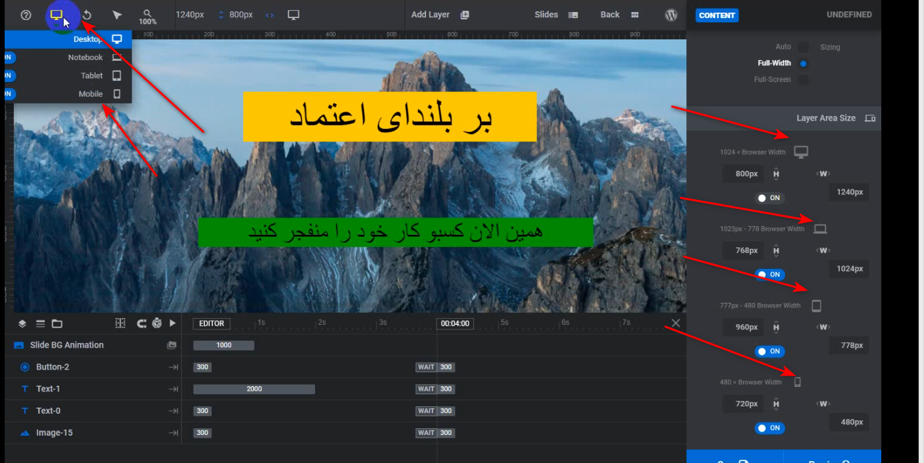Select the green button layer on canvas
924x463 pixels.
coord(396,232)
